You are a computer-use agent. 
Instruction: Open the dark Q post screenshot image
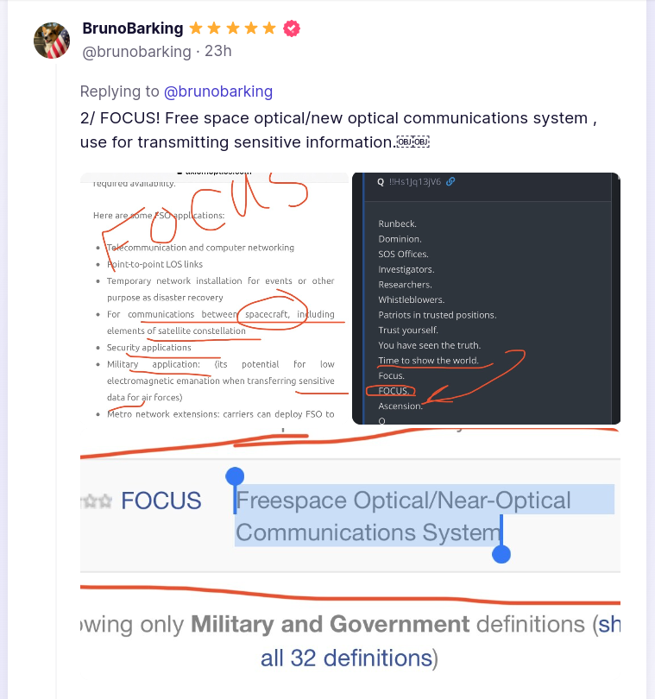click(486, 299)
